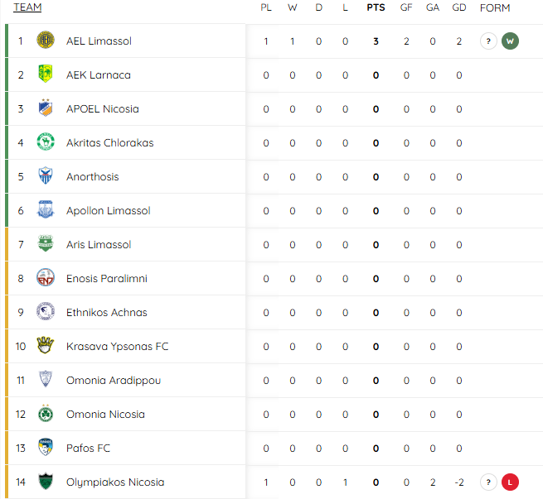Image resolution: width=543 pixels, height=499 pixels.
Task: Click AEL Limassol's green W form badge
Action: [x=510, y=41]
